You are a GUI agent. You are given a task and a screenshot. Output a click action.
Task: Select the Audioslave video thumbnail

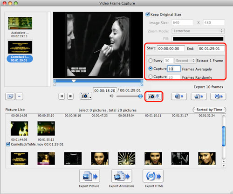(x=20, y=23)
